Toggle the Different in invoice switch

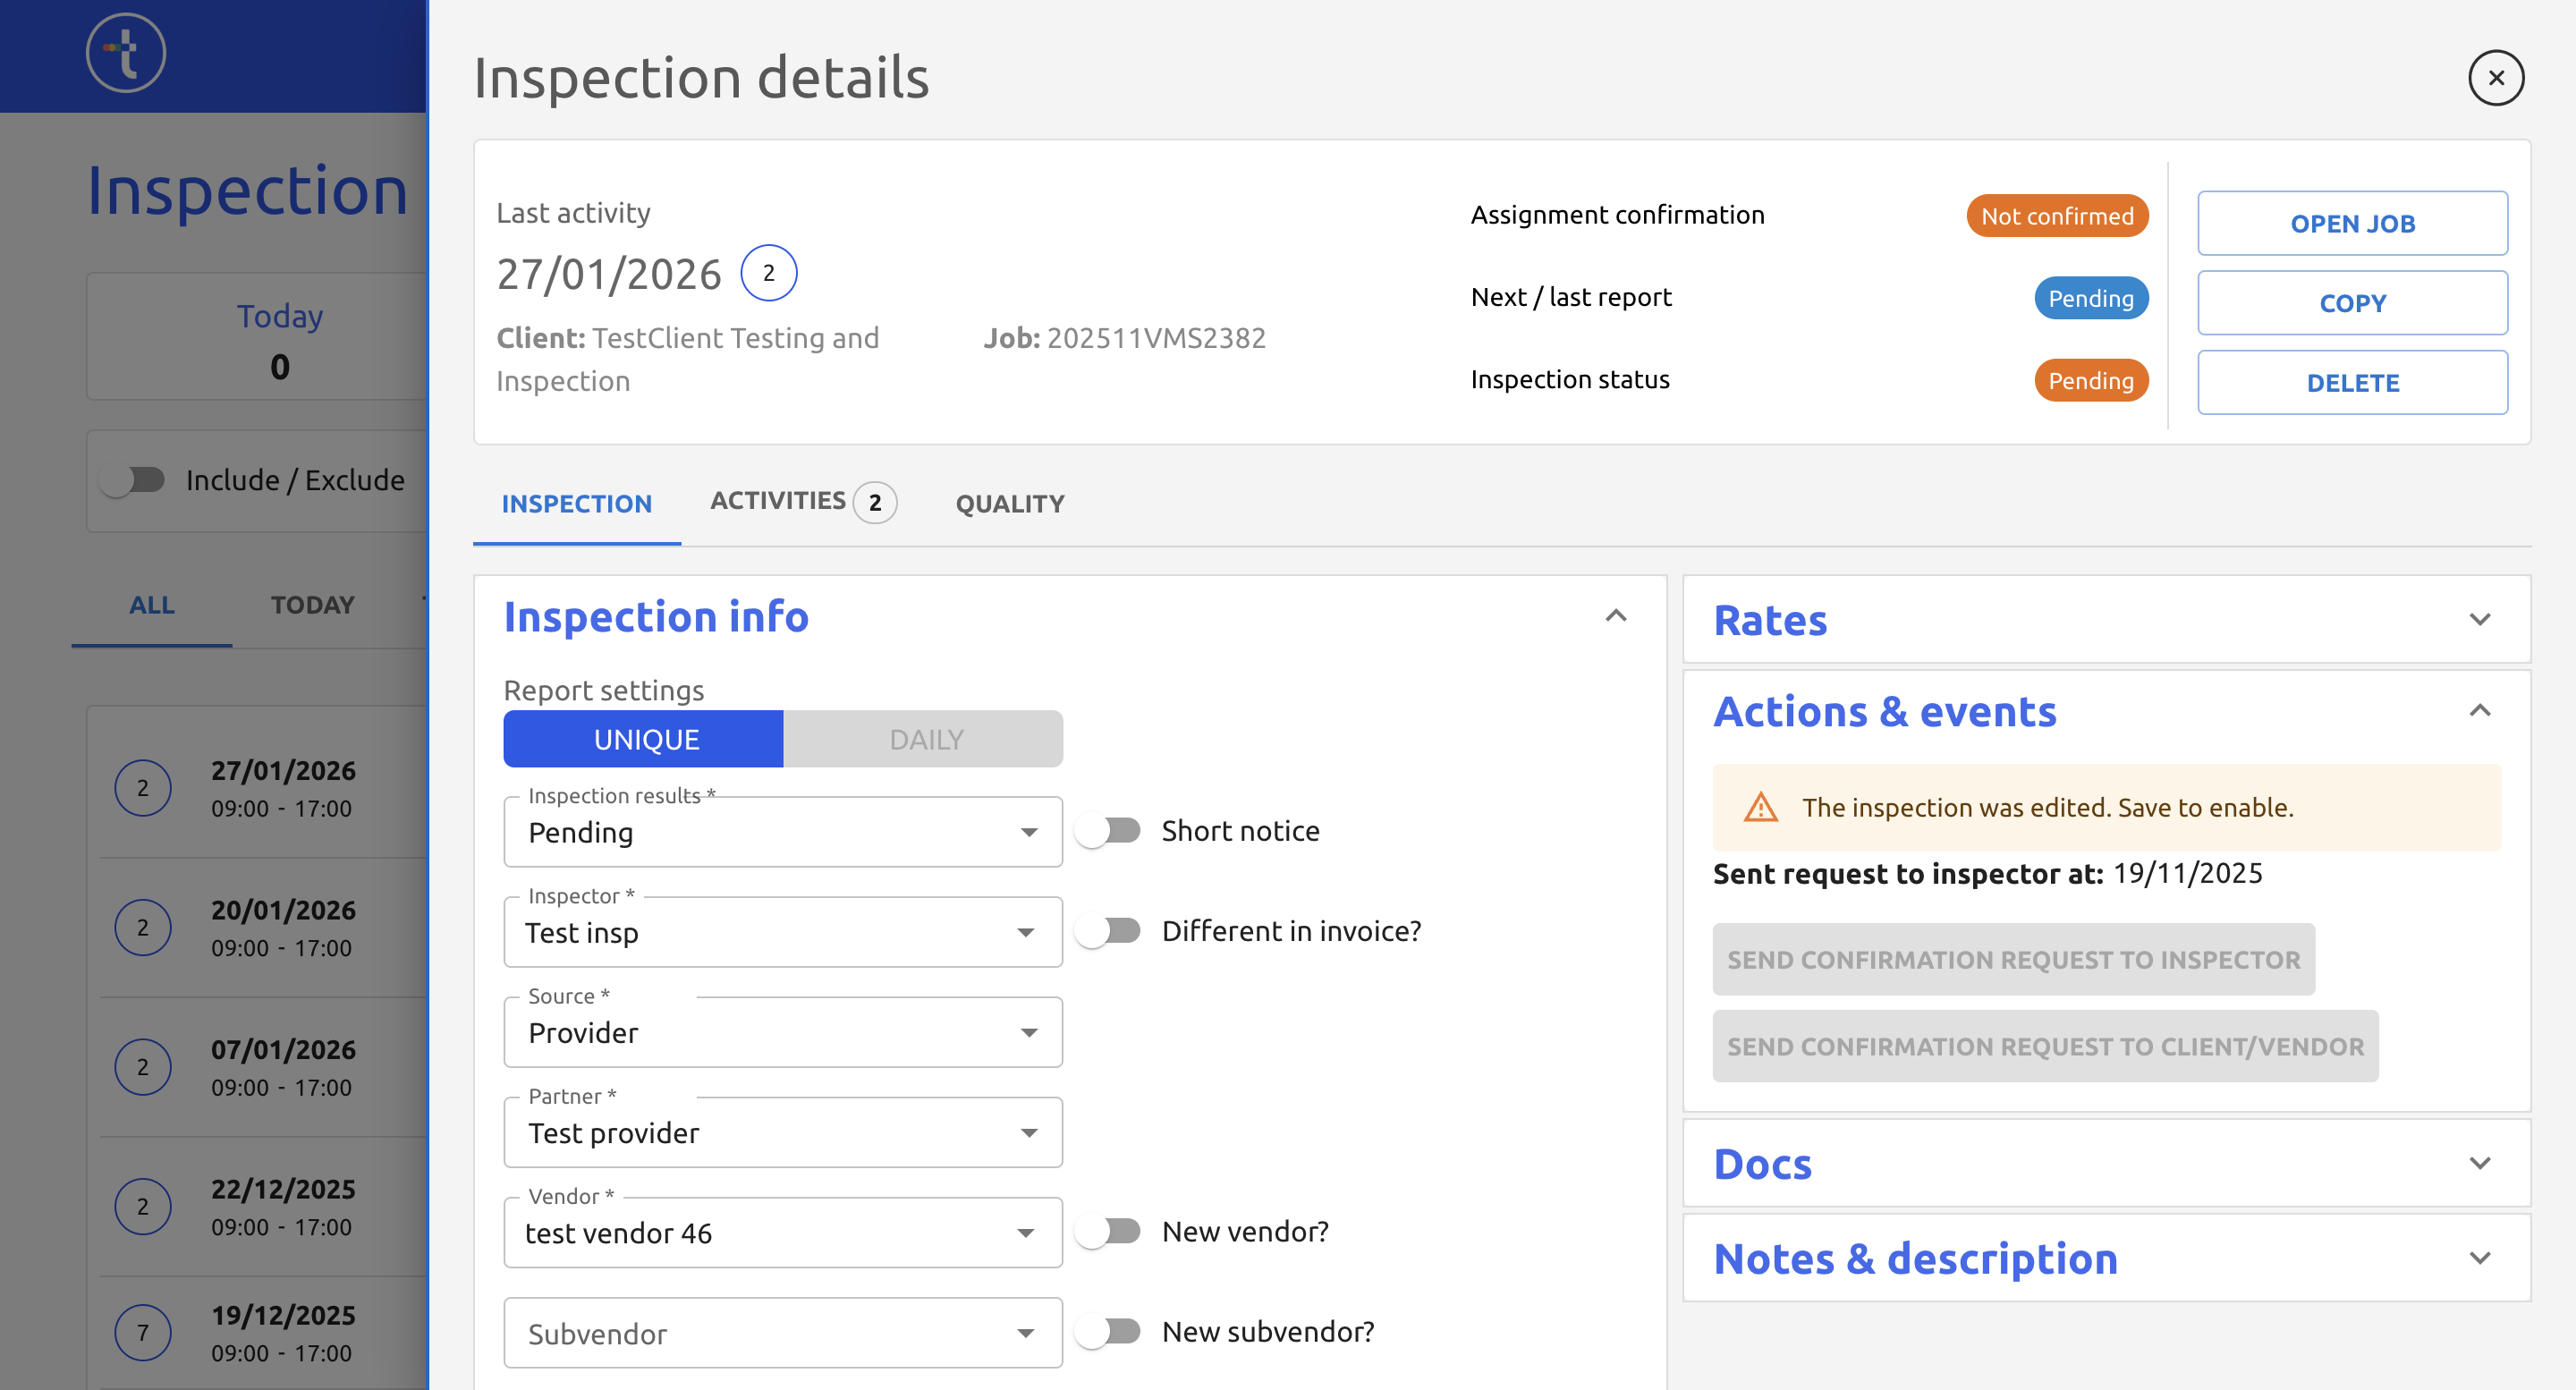[x=1109, y=931]
